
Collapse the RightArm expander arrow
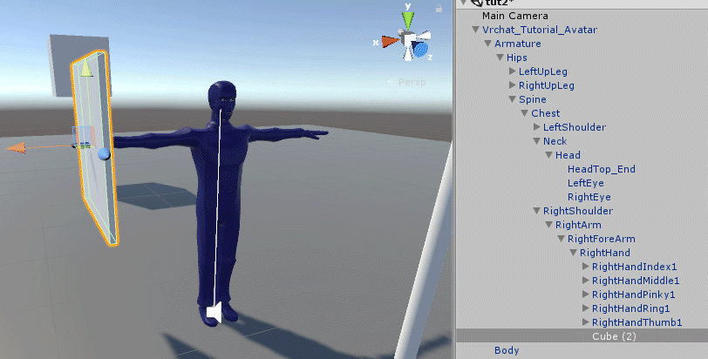548,225
